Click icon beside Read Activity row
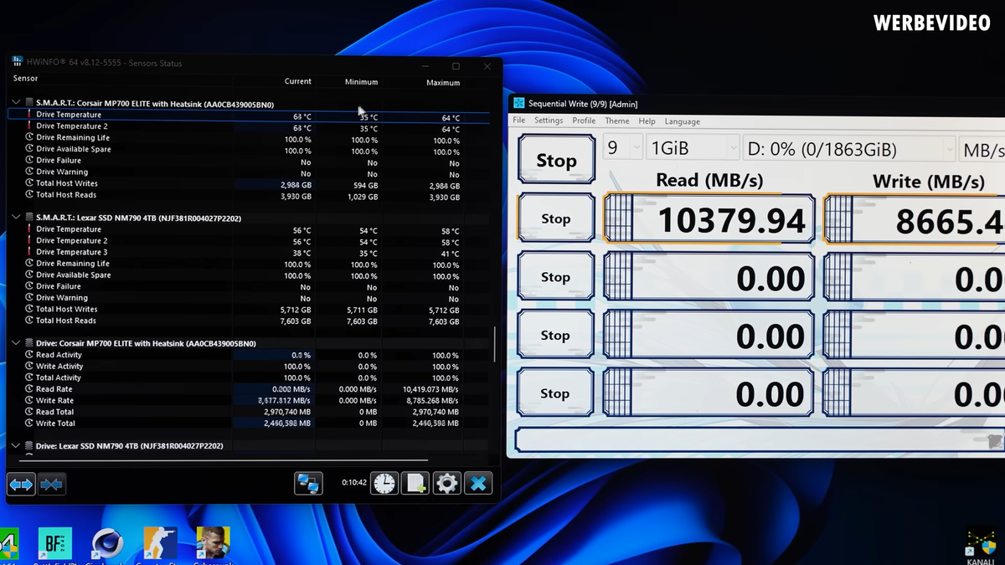The image size is (1005, 565). tap(29, 355)
